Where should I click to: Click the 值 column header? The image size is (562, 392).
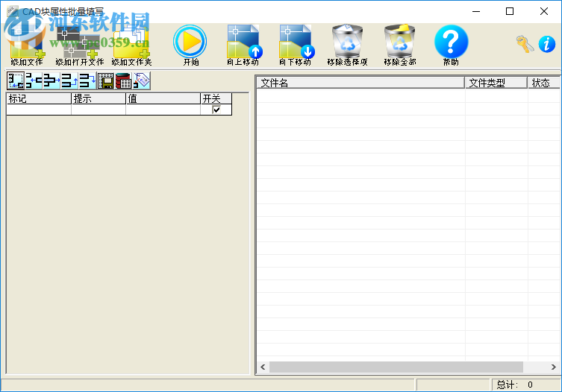(x=163, y=98)
